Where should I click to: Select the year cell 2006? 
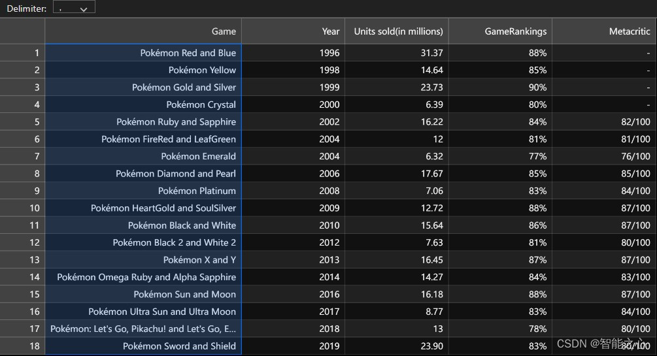coord(293,173)
